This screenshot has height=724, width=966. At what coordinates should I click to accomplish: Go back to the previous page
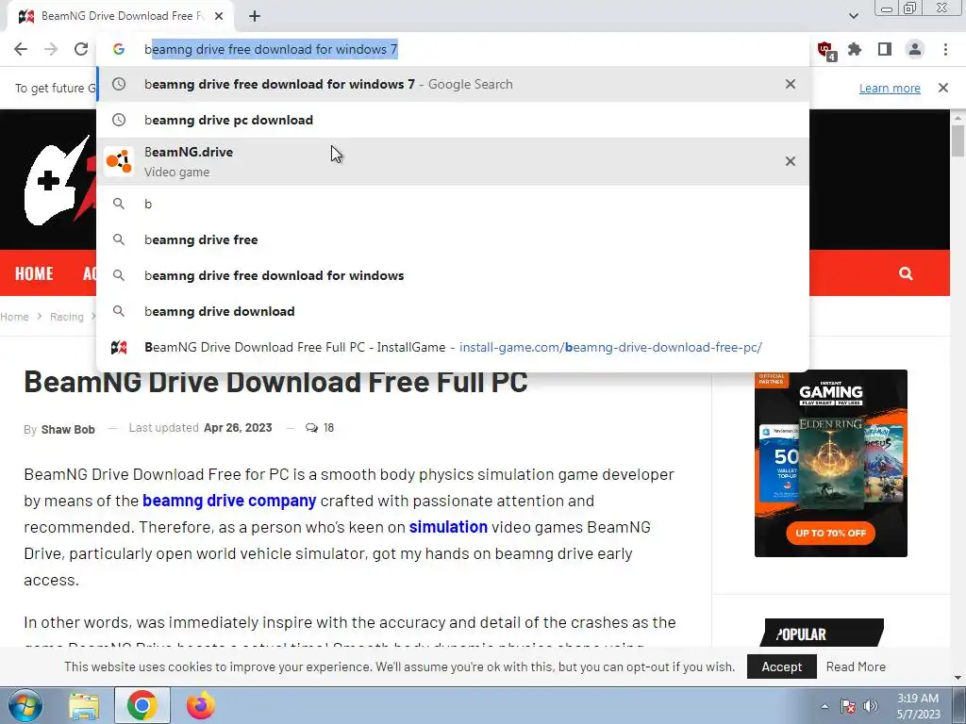(21, 49)
